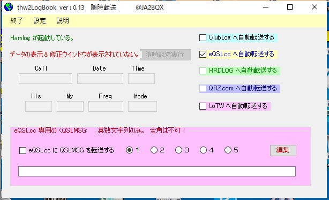Check the eQSL.cc QSLMSG transfer checkbox

tap(23, 150)
